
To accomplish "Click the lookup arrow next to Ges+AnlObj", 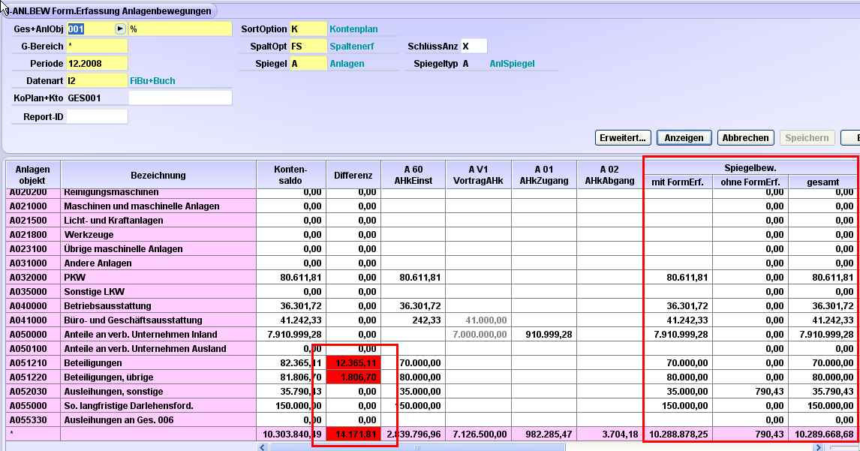I will click(x=120, y=29).
